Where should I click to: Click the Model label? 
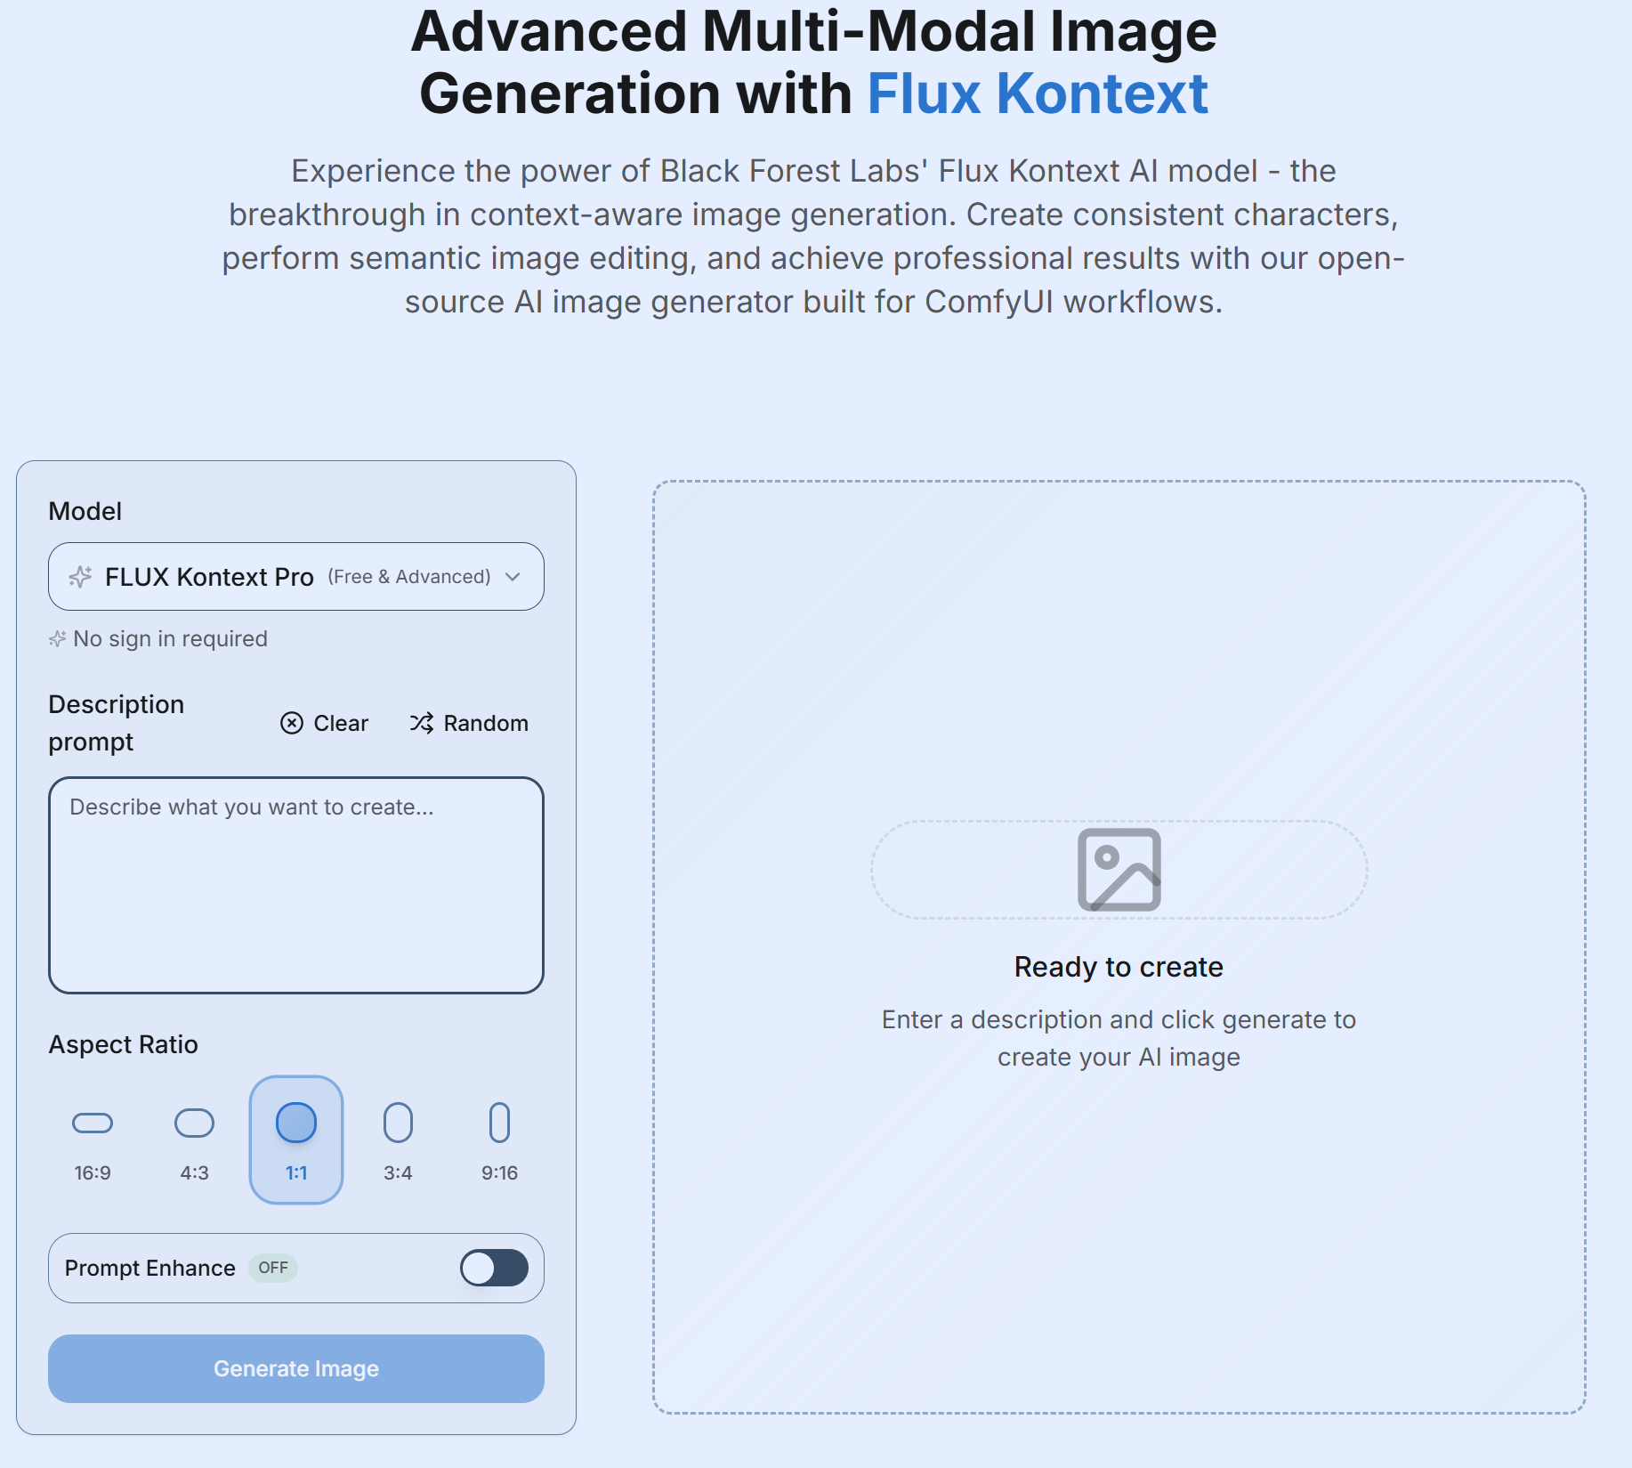(85, 511)
